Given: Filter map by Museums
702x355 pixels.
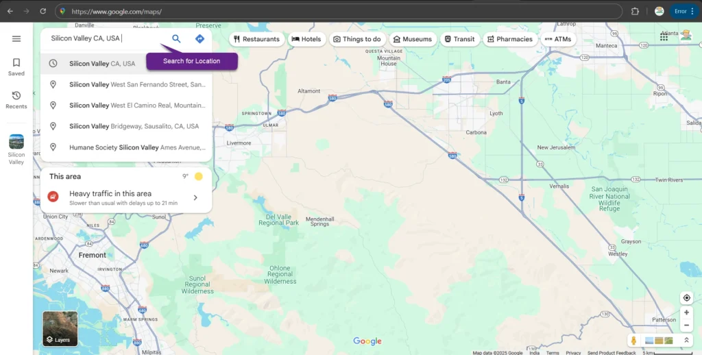Looking at the screenshot, I should 413,39.
